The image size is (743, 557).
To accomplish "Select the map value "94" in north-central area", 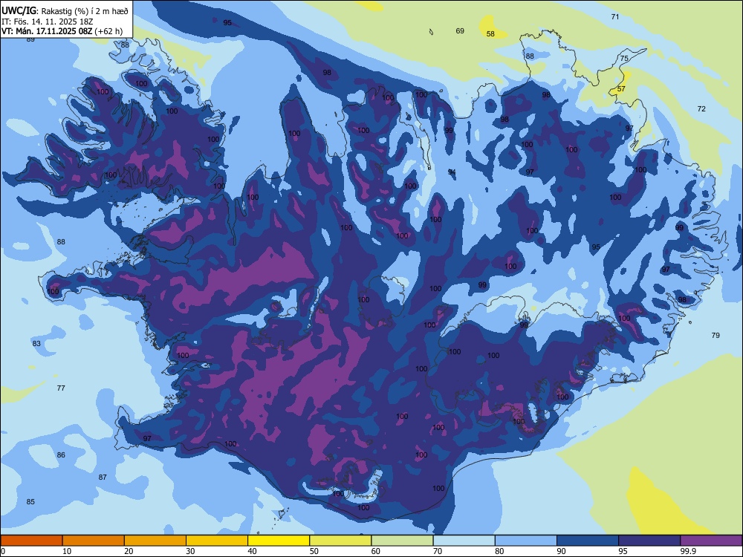I will pos(452,172).
